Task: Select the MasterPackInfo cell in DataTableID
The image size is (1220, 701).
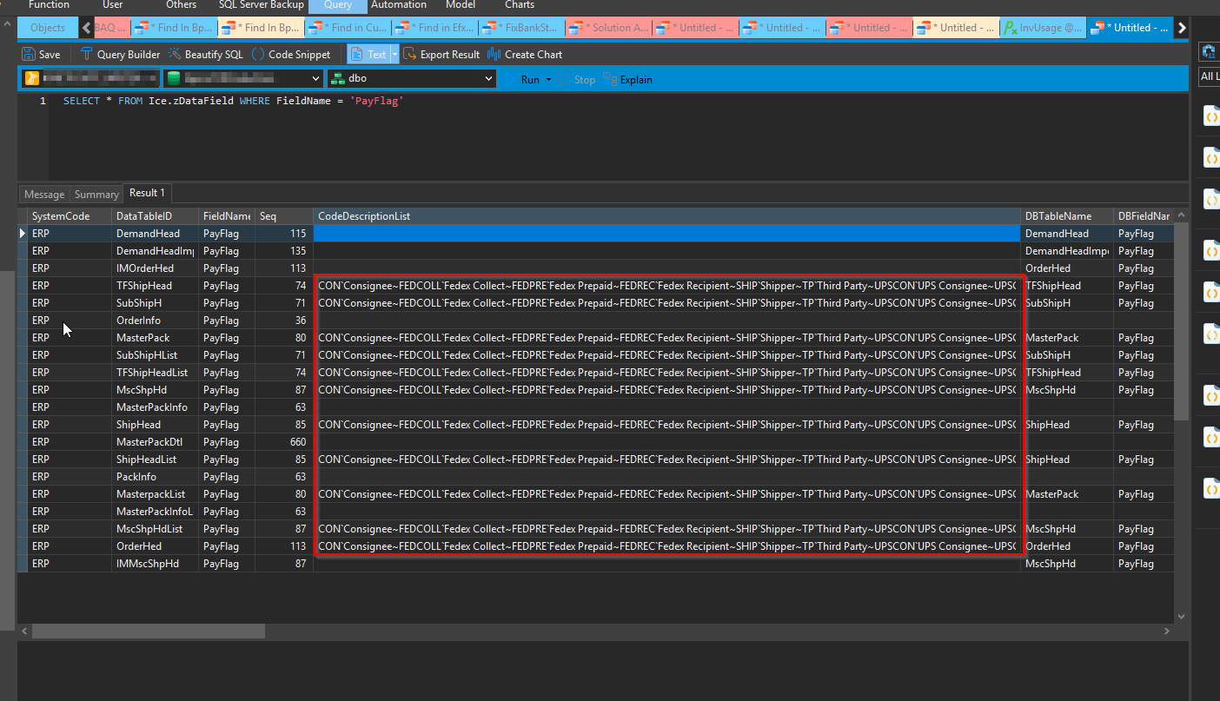Action: pos(155,407)
